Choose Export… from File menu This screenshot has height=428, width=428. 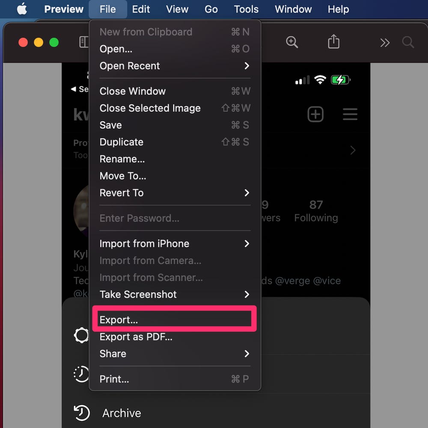[x=175, y=320]
